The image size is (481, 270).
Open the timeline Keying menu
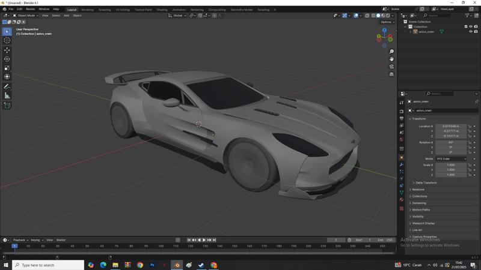coord(37,240)
